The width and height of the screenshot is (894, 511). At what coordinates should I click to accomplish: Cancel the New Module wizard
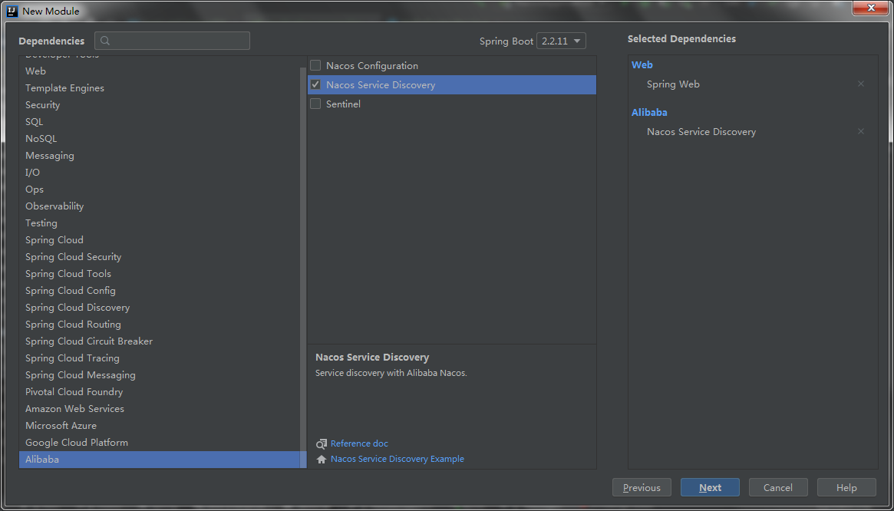778,488
